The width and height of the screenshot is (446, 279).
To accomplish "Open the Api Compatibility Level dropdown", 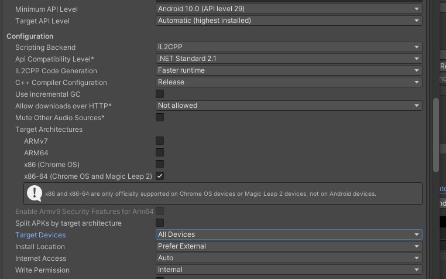I will [289, 59].
